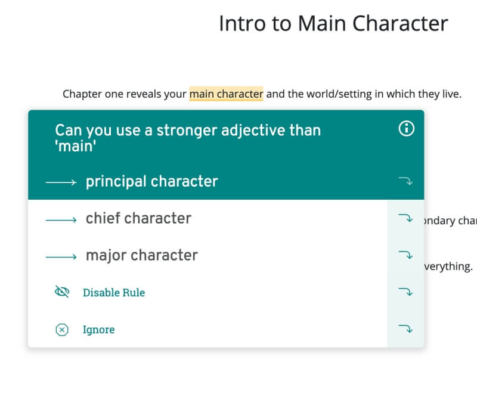477x394 pixels.
Task: Click the Disable Rule link
Action: [x=114, y=293]
